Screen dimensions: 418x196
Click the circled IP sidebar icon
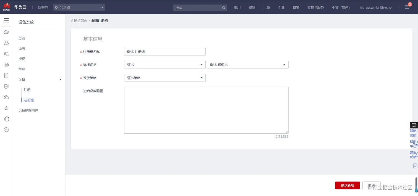point(6,129)
